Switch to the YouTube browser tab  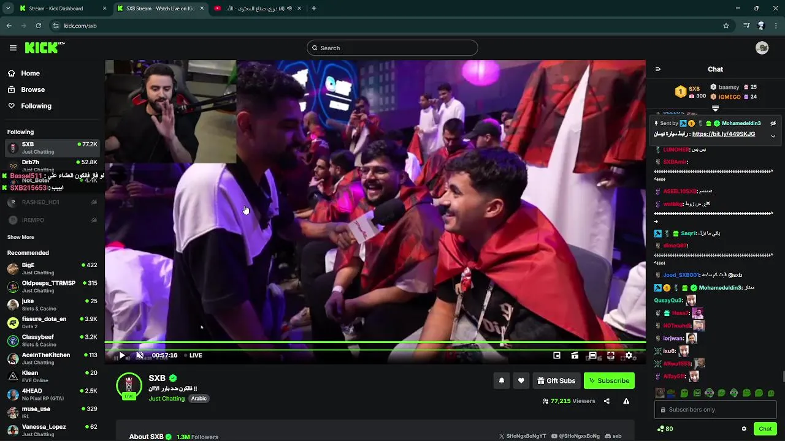click(x=256, y=9)
